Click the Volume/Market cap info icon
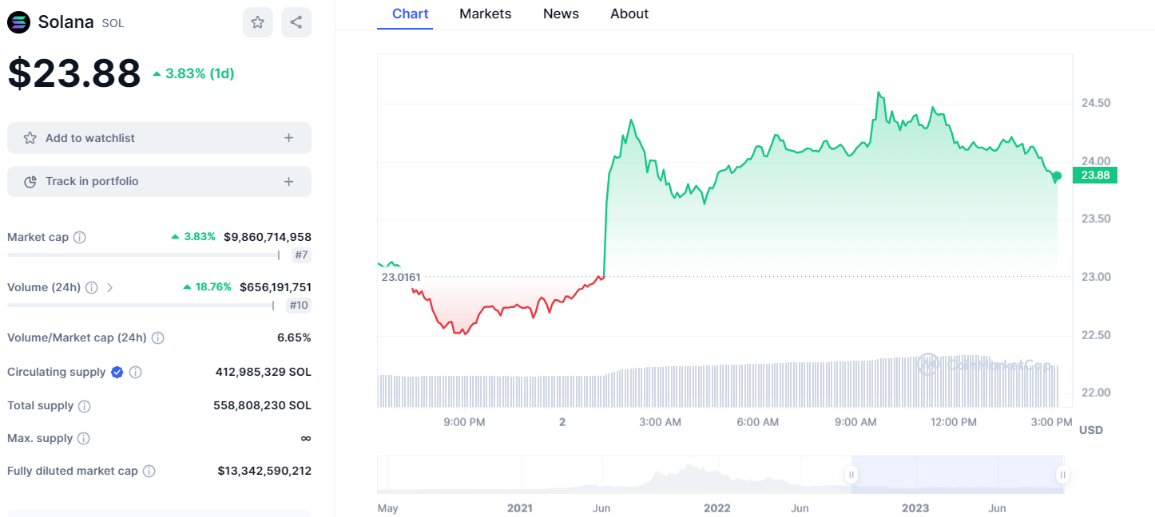 pyautogui.click(x=158, y=337)
